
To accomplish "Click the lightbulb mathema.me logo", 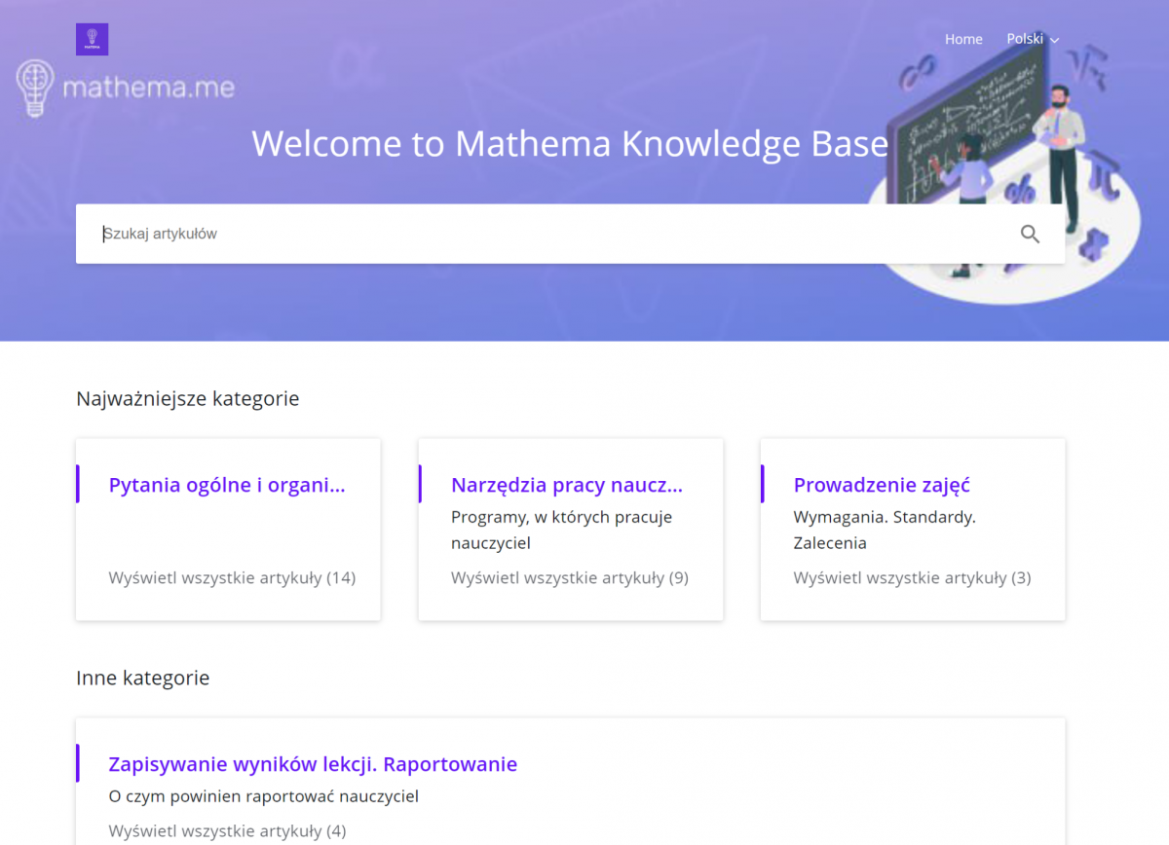I will pyautogui.click(x=125, y=86).
